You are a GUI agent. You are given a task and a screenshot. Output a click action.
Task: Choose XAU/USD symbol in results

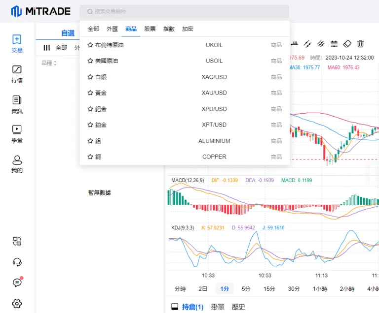click(214, 93)
